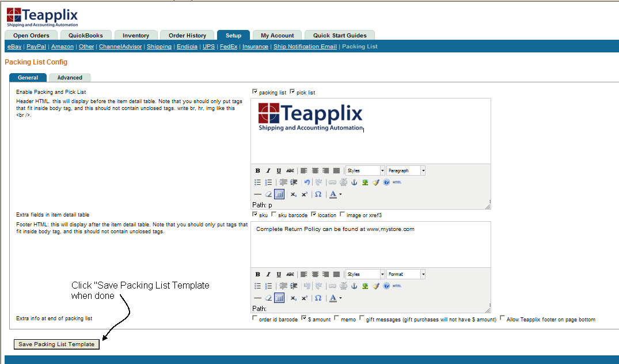Increase indent in the footer editor
This screenshot has width=619, height=364.
pyautogui.click(x=294, y=286)
